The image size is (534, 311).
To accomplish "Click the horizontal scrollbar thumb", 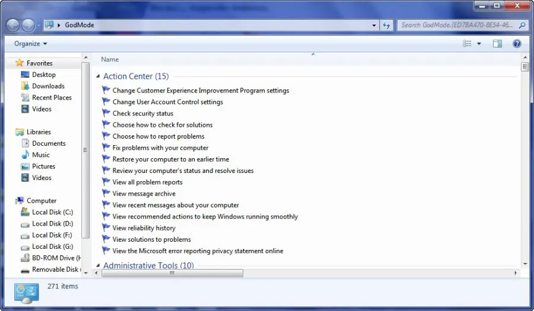I will pyautogui.click(x=172, y=273).
